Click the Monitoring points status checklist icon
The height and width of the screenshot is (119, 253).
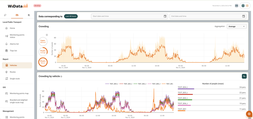point(6,36)
